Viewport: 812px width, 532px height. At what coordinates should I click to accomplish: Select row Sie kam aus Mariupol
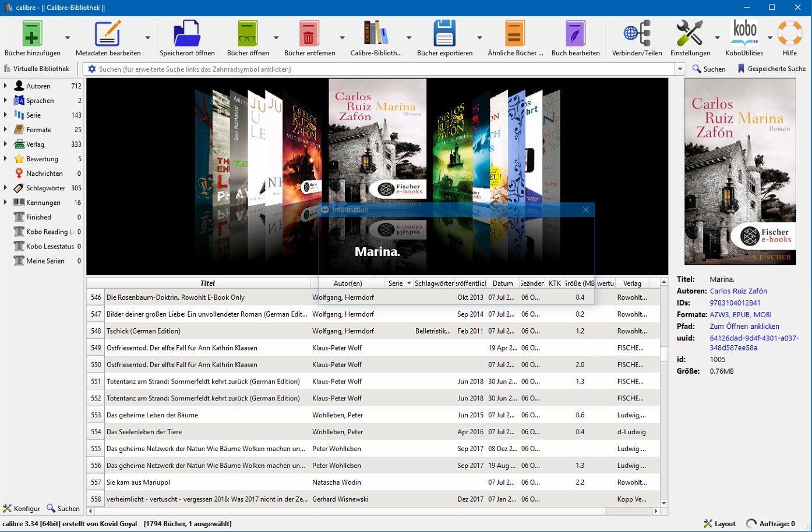373,482
